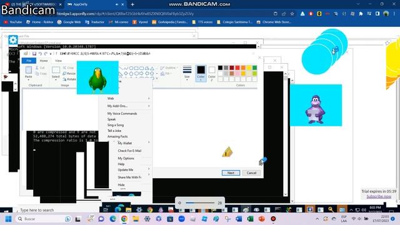Bookmark this page with the star icon

click(292, 14)
